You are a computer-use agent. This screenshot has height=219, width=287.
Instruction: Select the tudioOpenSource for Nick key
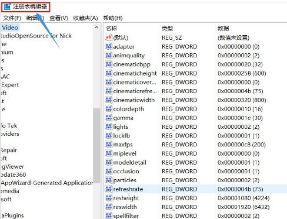[x=36, y=36]
